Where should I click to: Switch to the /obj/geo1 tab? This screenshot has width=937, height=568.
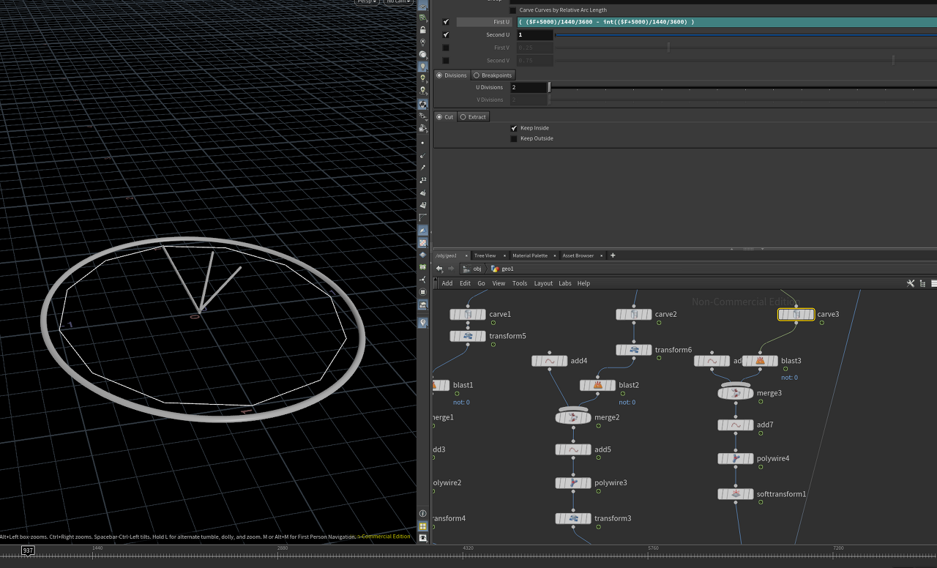446,255
